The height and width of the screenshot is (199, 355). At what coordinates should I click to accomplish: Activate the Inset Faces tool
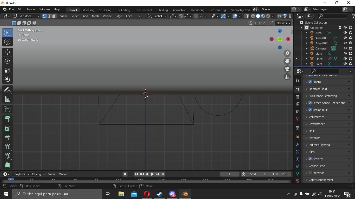[x=7, y=129]
